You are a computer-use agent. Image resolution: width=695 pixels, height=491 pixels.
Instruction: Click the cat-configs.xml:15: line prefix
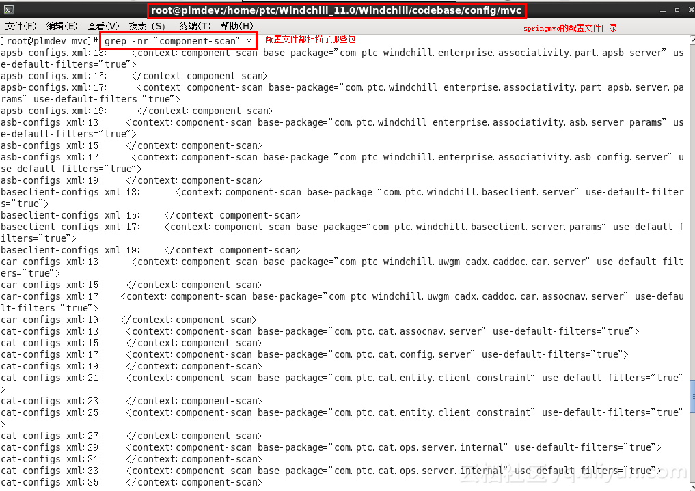point(51,343)
